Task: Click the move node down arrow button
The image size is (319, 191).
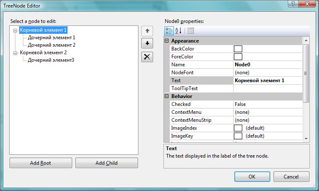Action: [x=147, y=44]
